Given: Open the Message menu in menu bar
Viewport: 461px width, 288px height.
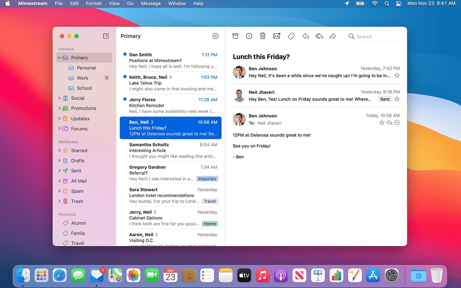Looking at the screenshot, I should click(x=150, y=4).
